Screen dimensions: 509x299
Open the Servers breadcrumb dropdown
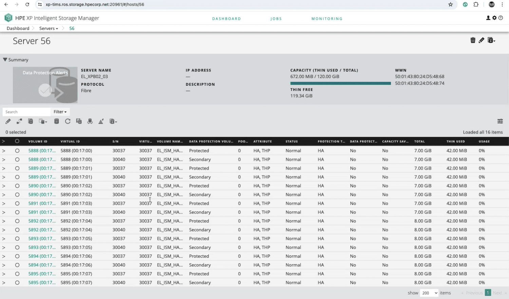[49, 28]
